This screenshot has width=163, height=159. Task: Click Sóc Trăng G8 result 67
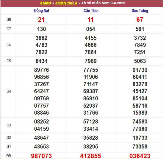pos(140,20)
